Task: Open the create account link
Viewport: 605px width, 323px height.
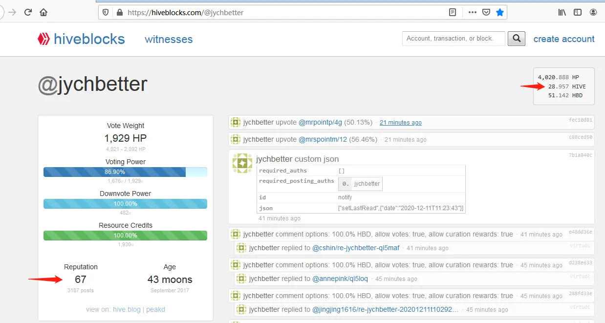Action: tap(564, 39)
